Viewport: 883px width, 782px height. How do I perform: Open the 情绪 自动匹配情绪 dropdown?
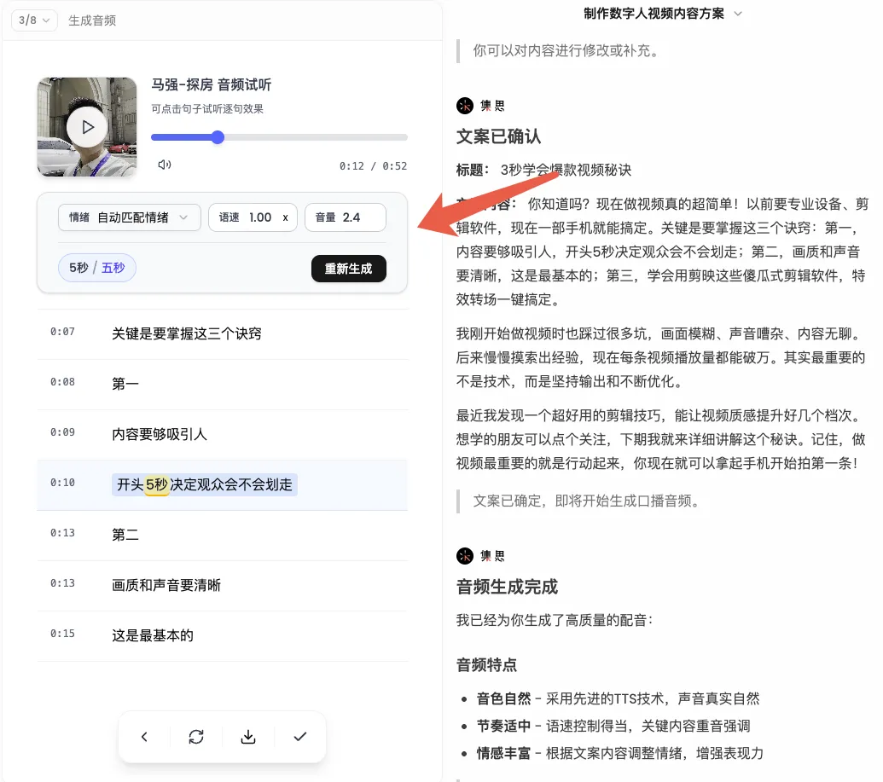tap(129, 217)
